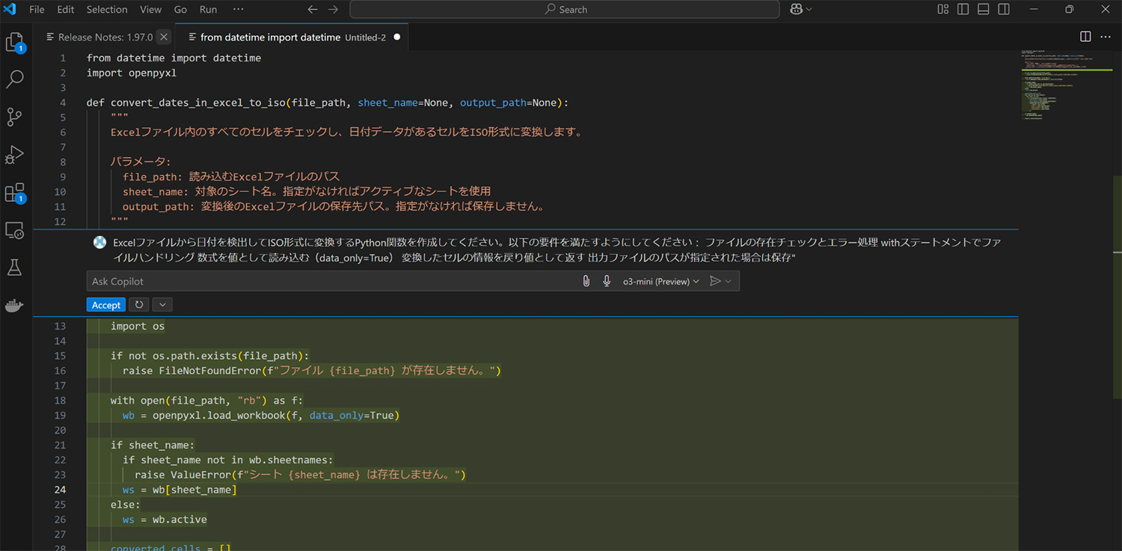Click 'with open(file_path, "rb") as f:' line
The height and width of the screenshot is (551, 1122).
[x=207, y=401]
